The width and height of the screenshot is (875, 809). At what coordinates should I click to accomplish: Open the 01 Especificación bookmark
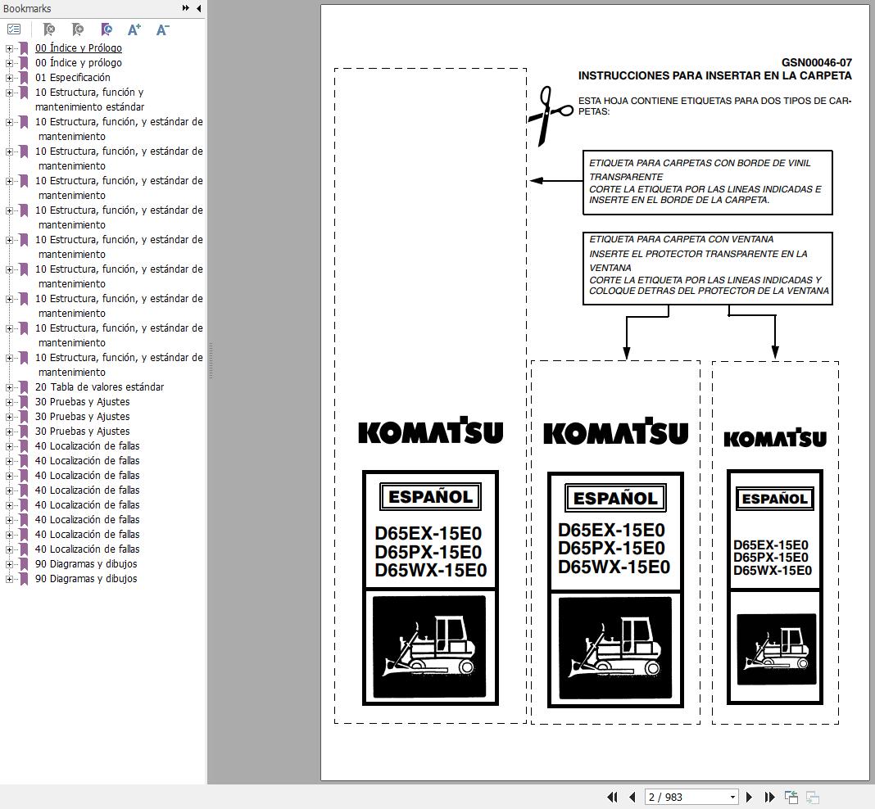pos(73,78)
